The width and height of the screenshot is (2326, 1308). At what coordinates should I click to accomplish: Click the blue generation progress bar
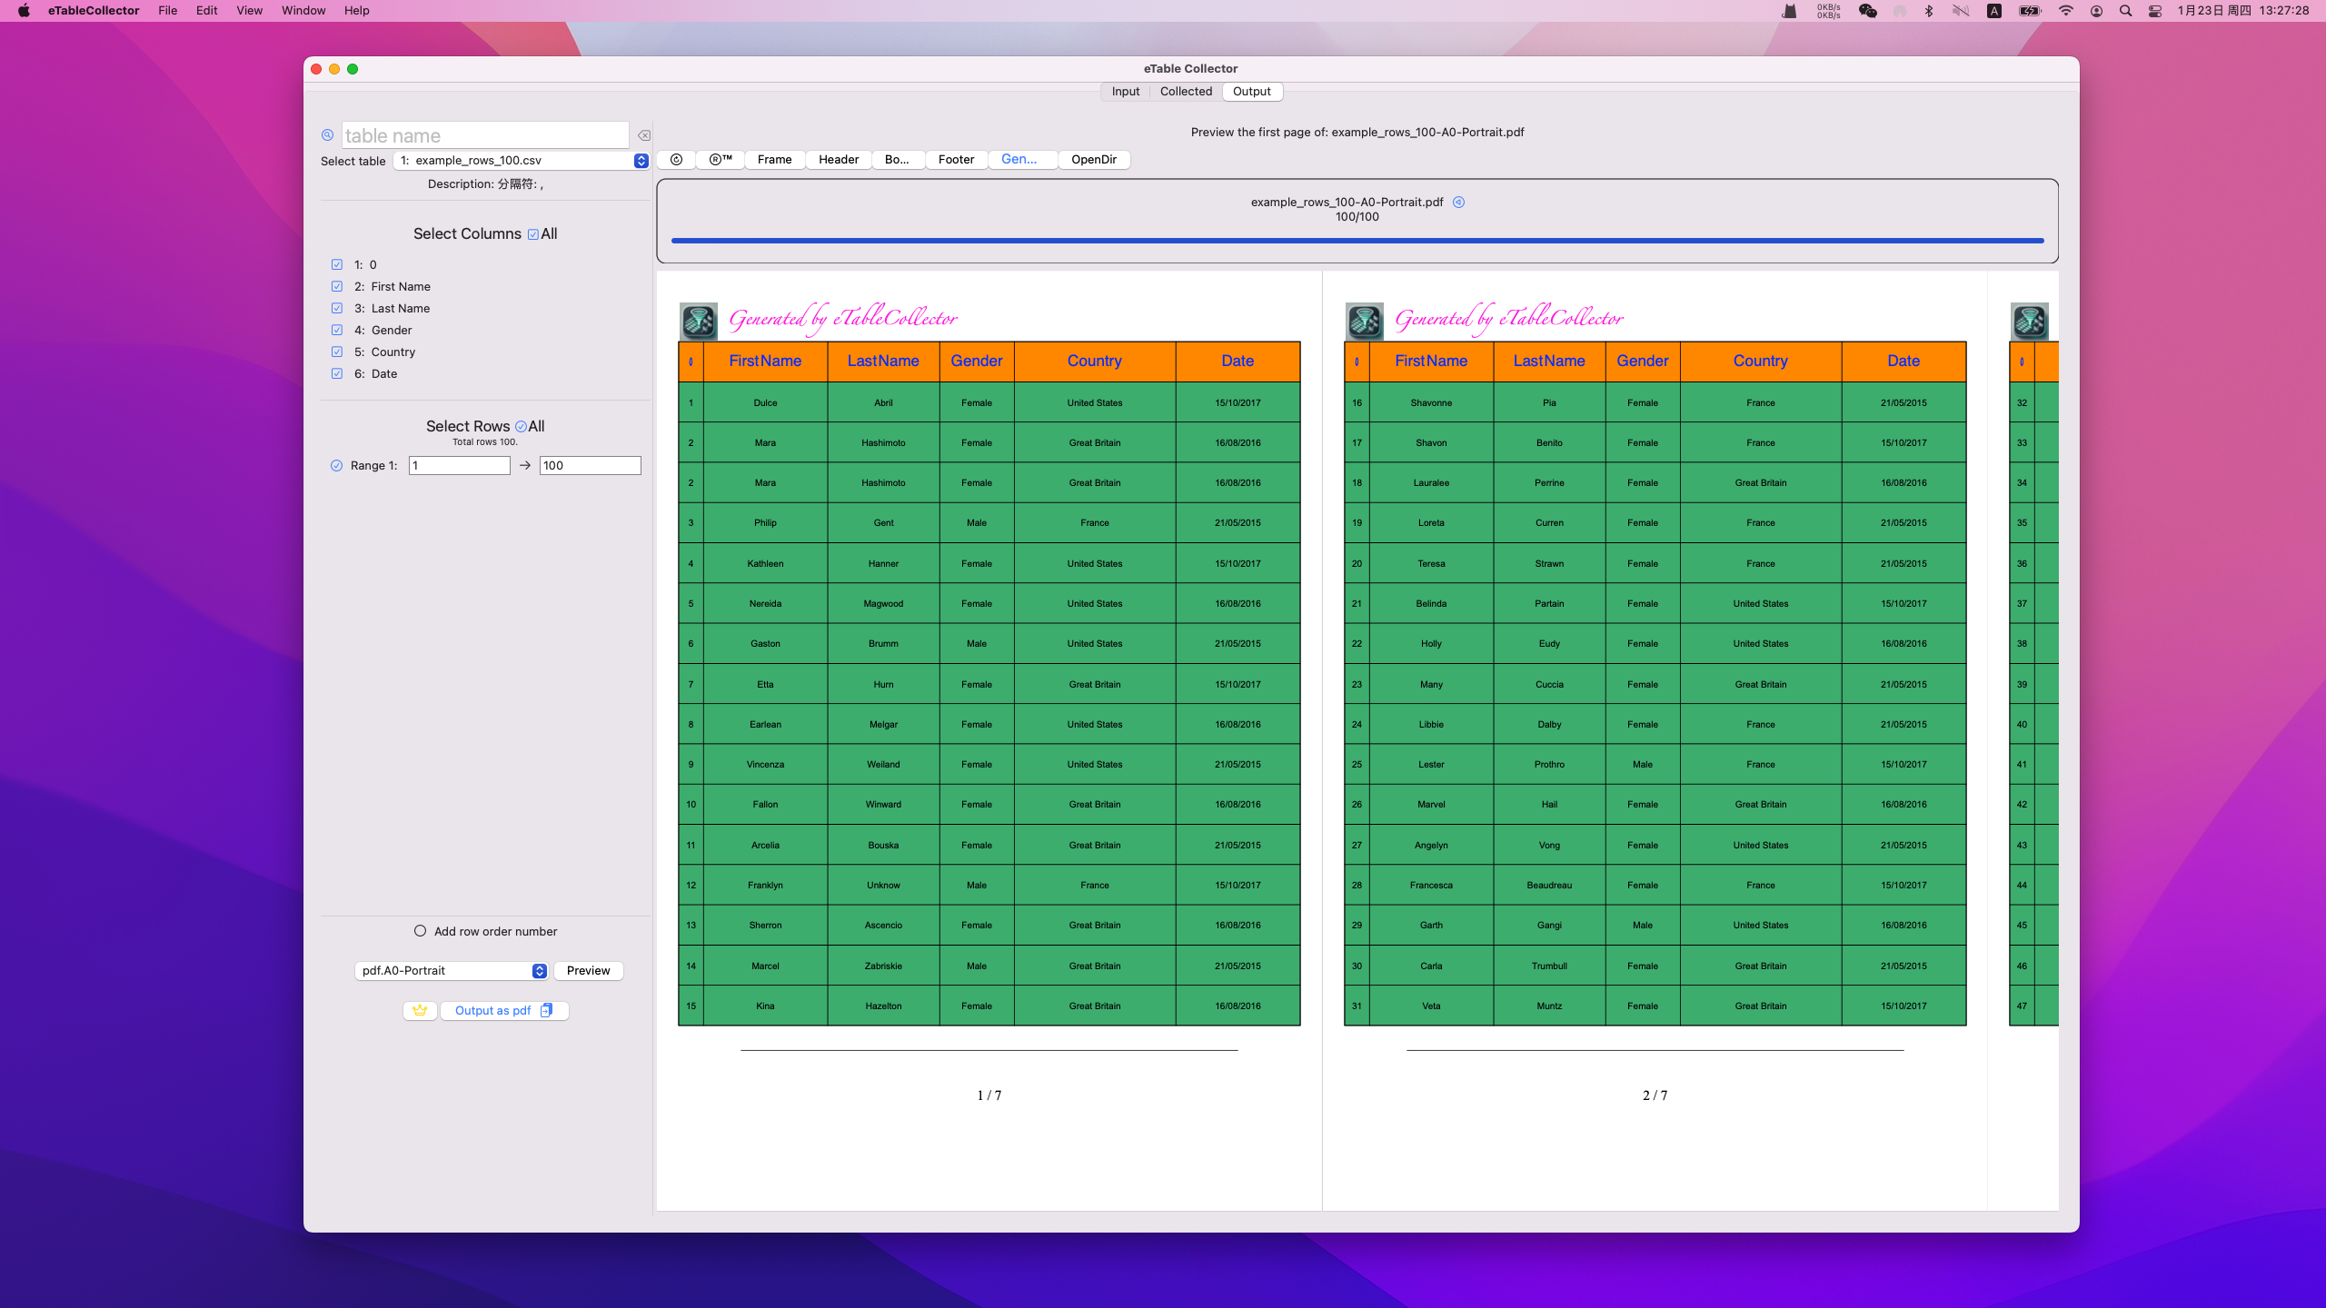pyautogui.click(x=1357, y=241)
